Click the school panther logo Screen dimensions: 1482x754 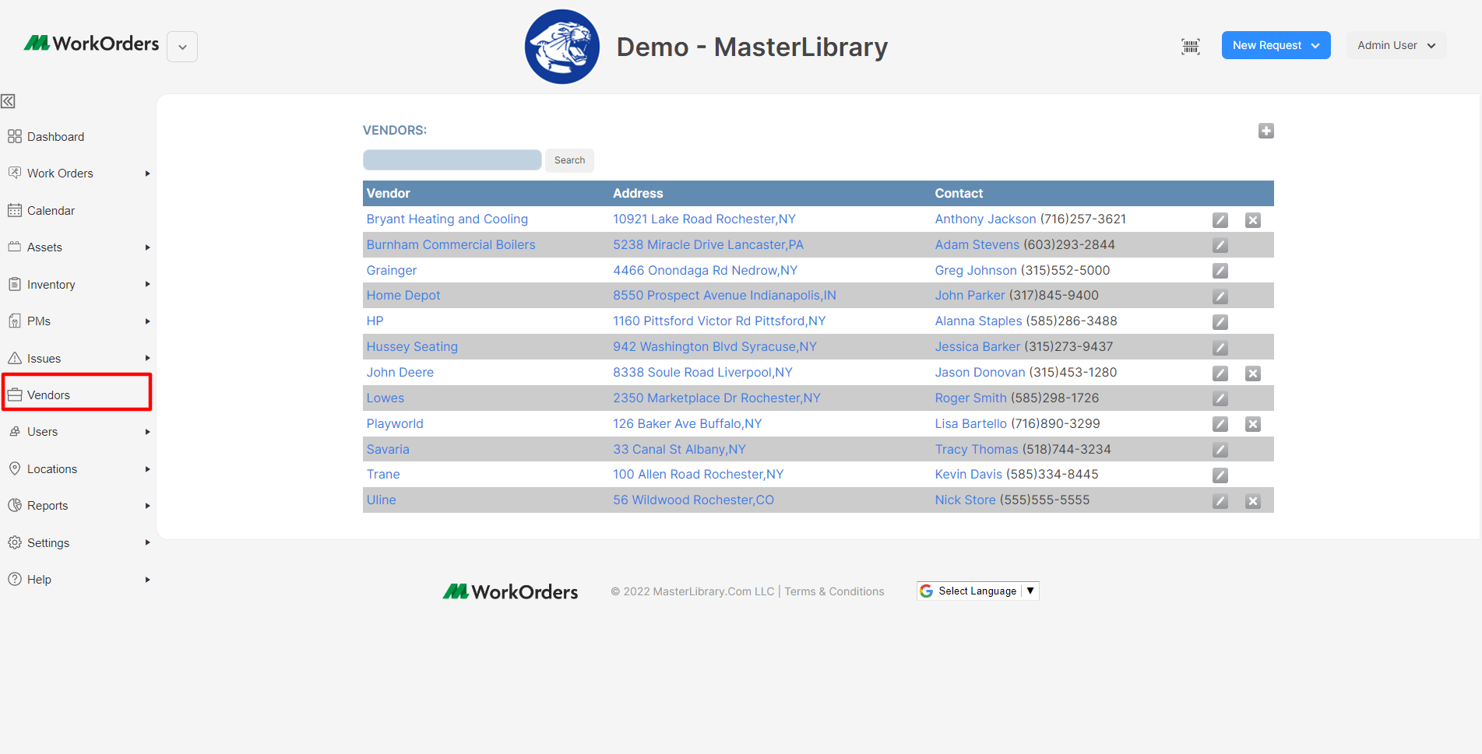(x=562, y=47)
